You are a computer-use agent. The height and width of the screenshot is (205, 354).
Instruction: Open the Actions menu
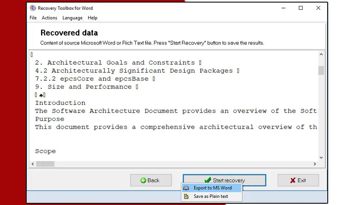(50, 18)
